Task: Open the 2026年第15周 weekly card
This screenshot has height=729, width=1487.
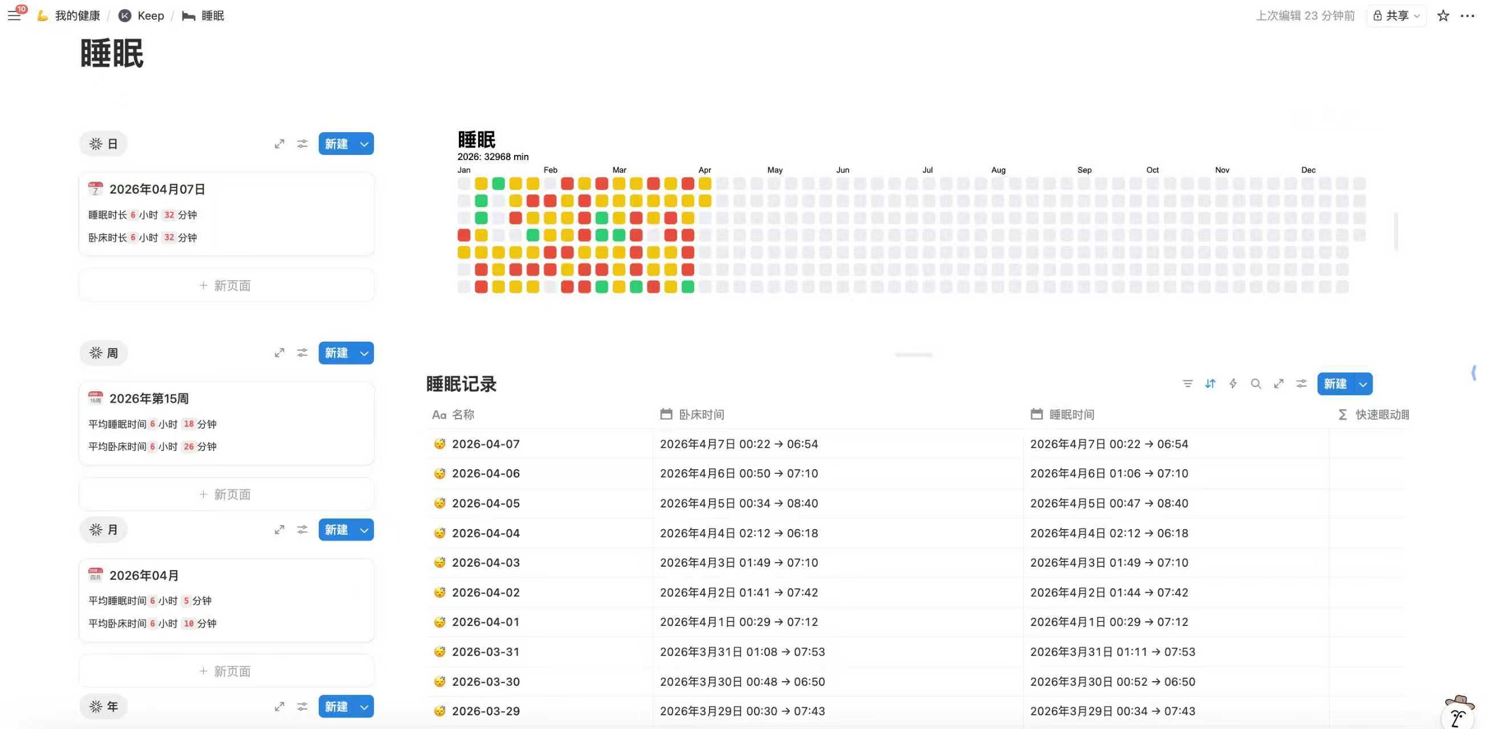Action: tap(149, 399)
